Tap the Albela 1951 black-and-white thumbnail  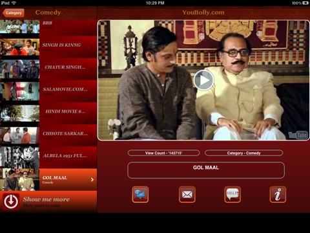(x=19, y=158)
